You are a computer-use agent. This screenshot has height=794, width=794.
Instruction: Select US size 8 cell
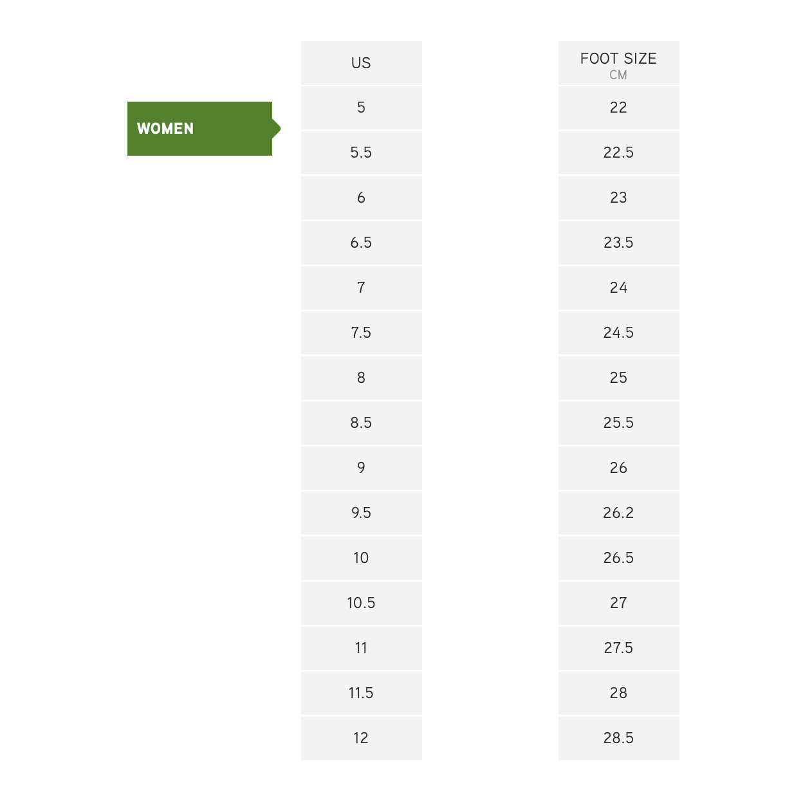point(361,378)
